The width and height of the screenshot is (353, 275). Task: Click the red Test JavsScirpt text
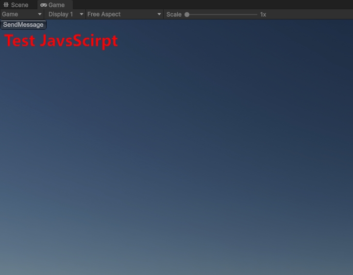tap(61, 40)
